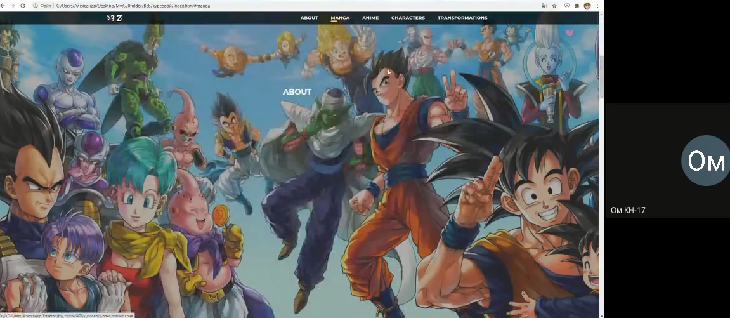This screenshot has width=730, height=318.
Task: Click the DBZ logo in site header
Action: click(114, 18)
